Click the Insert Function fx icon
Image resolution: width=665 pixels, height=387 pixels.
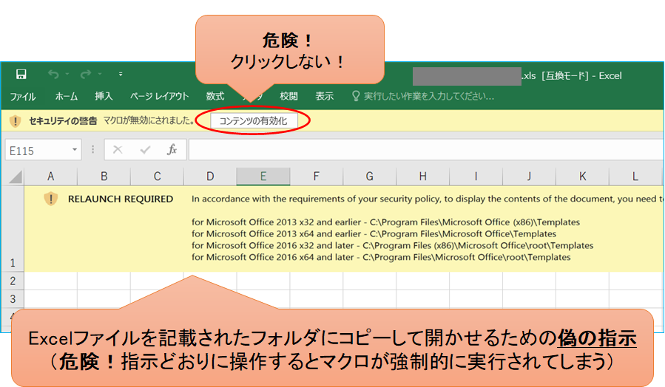click(x=172, y=149)
